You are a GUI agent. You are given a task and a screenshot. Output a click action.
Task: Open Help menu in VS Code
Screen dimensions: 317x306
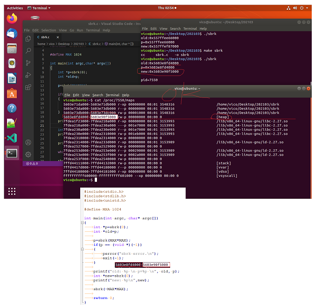(106, 30)
